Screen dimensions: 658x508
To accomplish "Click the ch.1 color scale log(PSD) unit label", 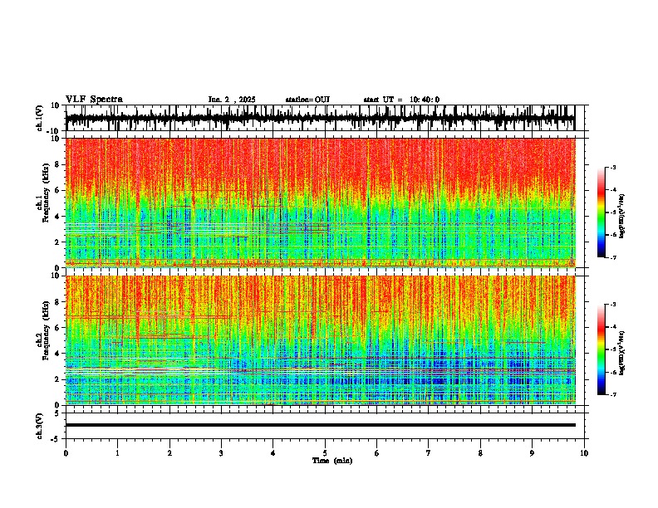I will [622, 217].
